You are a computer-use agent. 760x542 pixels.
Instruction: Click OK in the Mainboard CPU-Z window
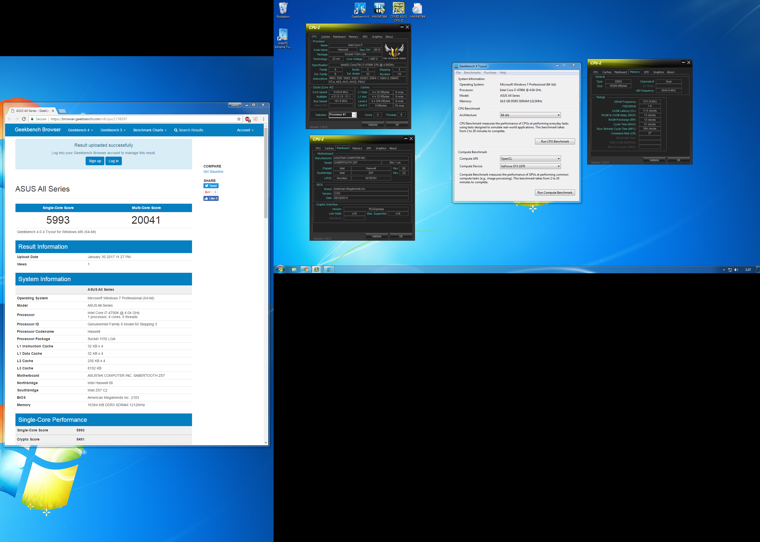tap(401, 236)
